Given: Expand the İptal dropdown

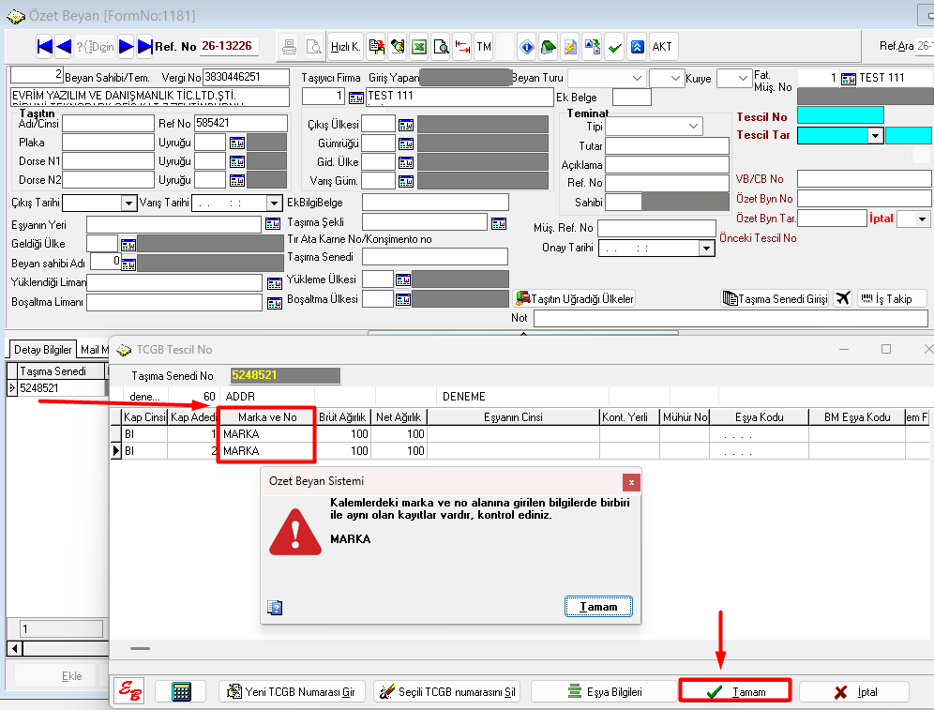Looking at the screenshot, I should [x=922, y=219].
